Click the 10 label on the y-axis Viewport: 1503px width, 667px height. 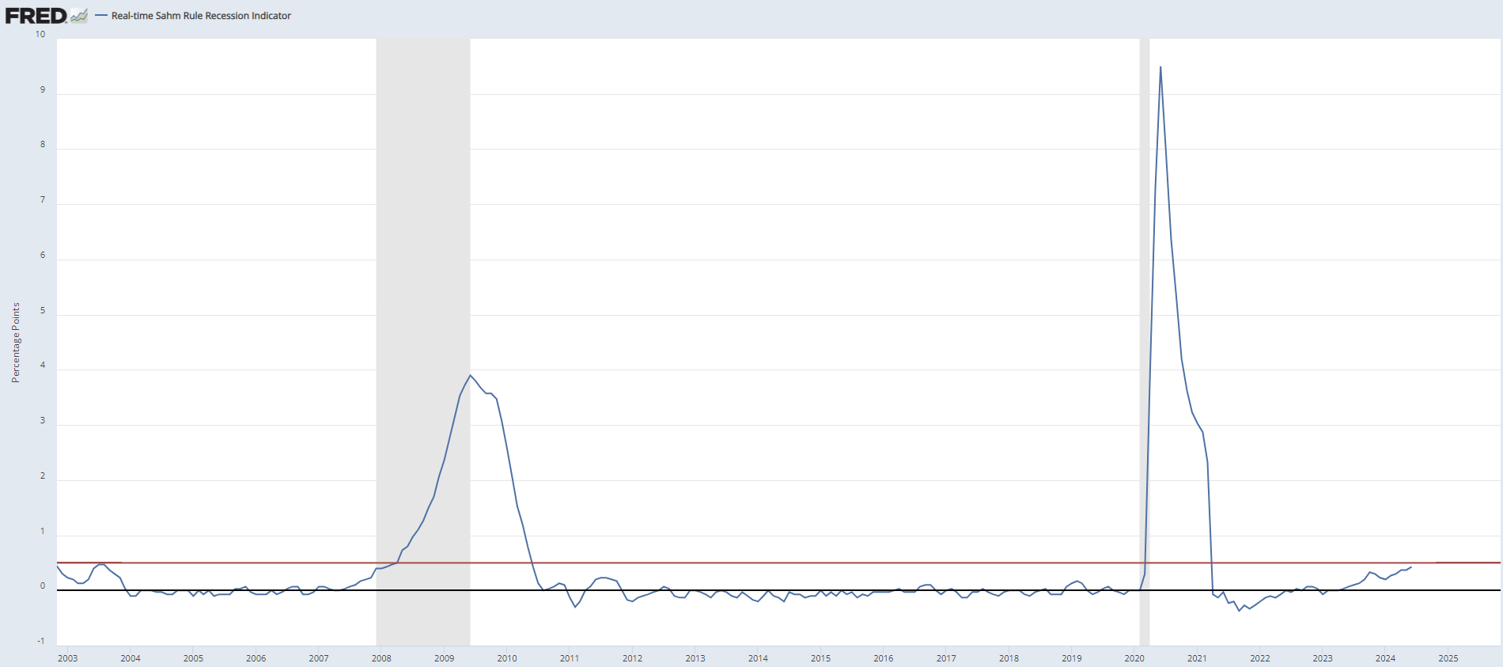point(40,34)
